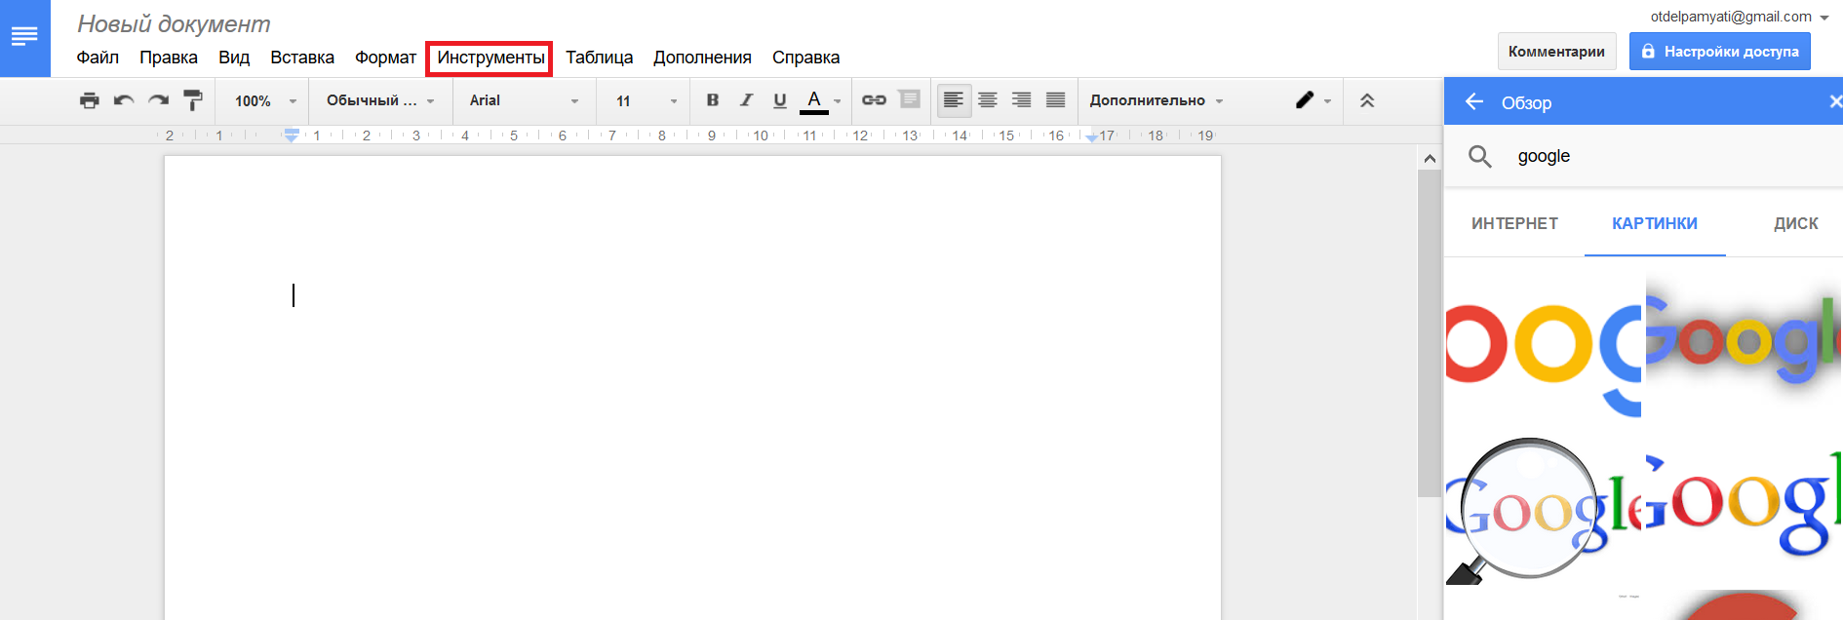Click the search magnifier icon in Обзор
1843x620 pixels.
coord(1480,156)
